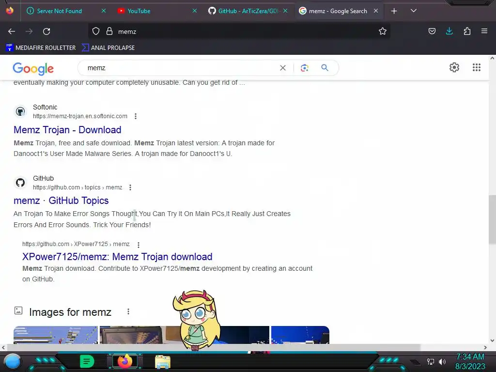Go to the Google homepage logo

[33, 68]
